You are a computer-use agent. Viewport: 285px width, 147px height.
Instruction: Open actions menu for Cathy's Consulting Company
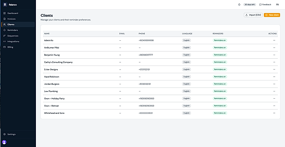(x=274, y=62)
